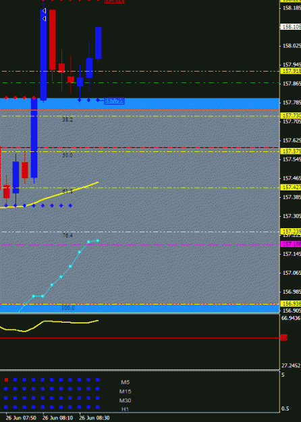The image size is (301, 422).
Task: Click the lower white trade arrow marker
Action: coord(45,19)
